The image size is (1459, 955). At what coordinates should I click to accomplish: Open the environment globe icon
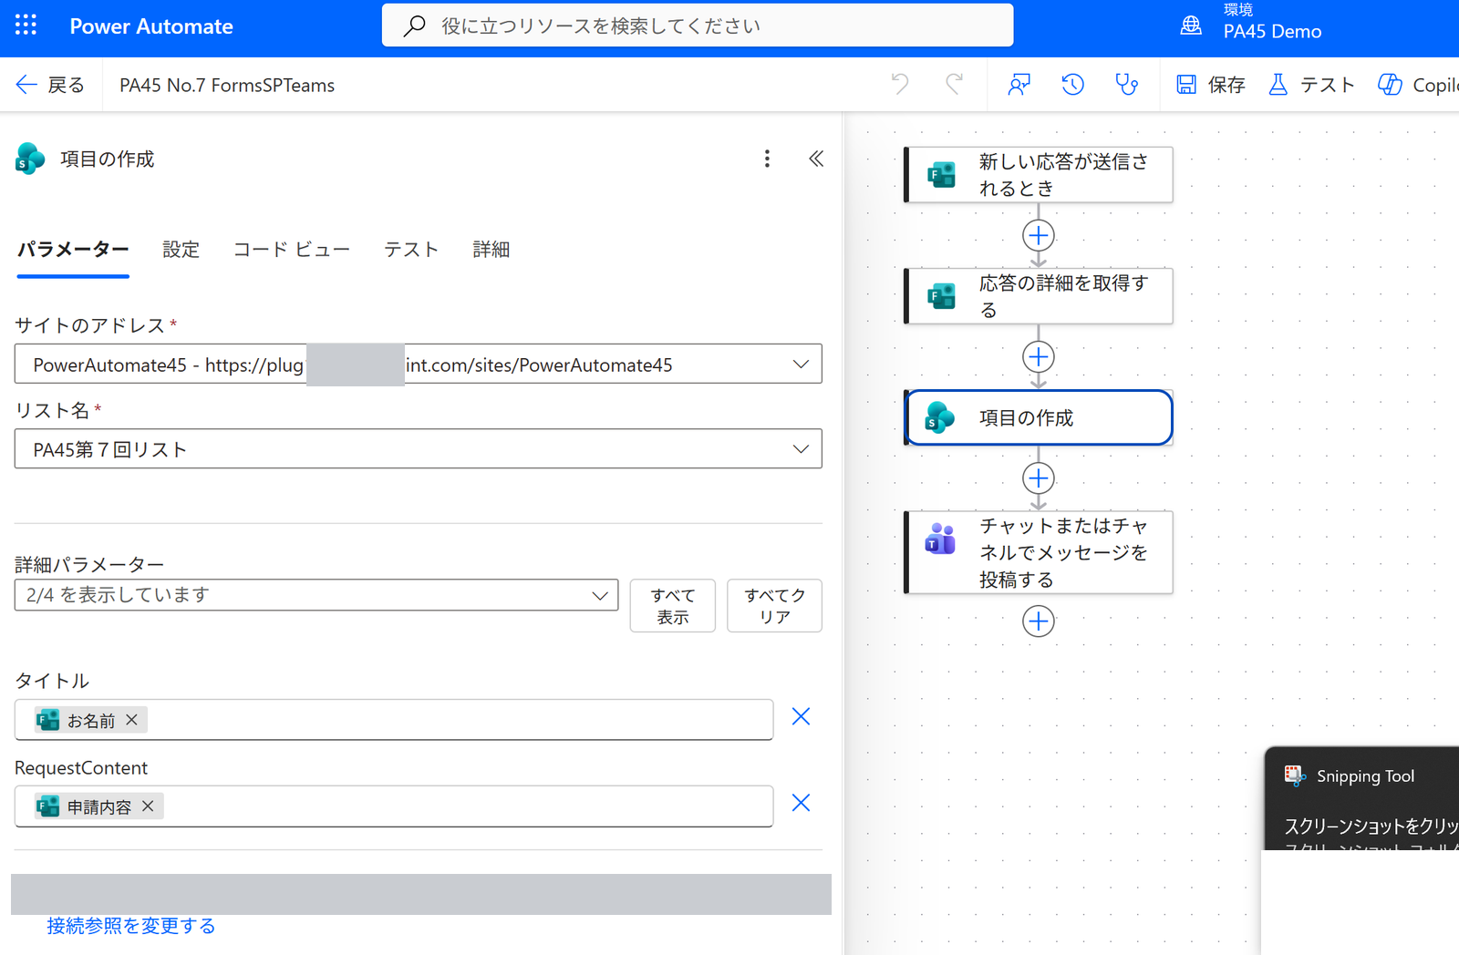click(1191, 26)
